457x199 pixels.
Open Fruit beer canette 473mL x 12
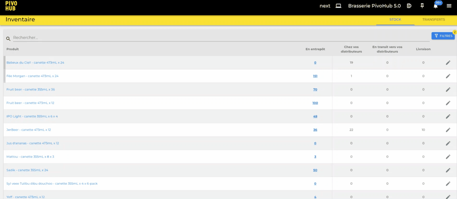[30, 103]
